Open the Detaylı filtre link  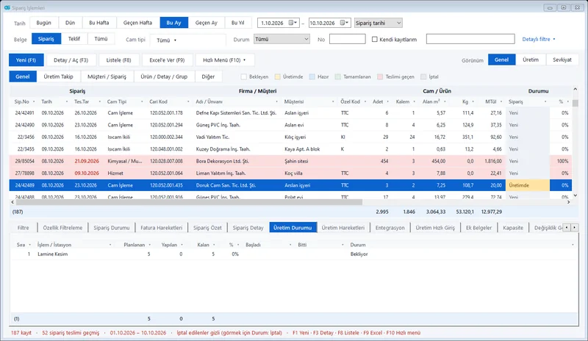(x=539, y=39)
